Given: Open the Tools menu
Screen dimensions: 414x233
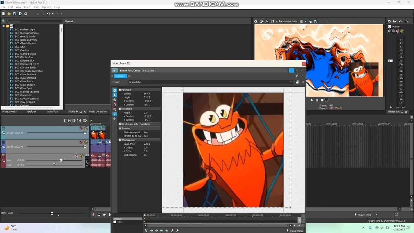Looking at the screenshot, I should pos(36,7).
